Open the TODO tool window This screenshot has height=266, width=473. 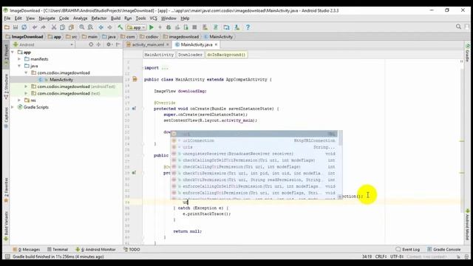click(132, 250)
